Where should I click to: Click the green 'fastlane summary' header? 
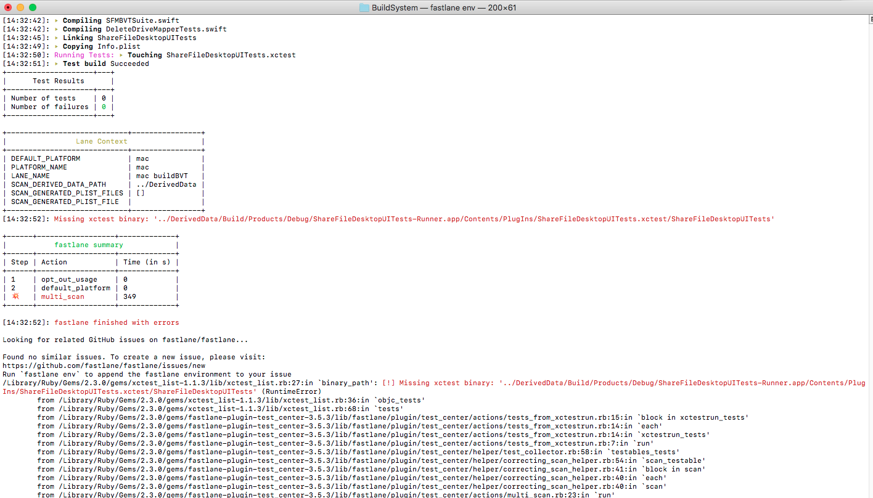point(89,245)
